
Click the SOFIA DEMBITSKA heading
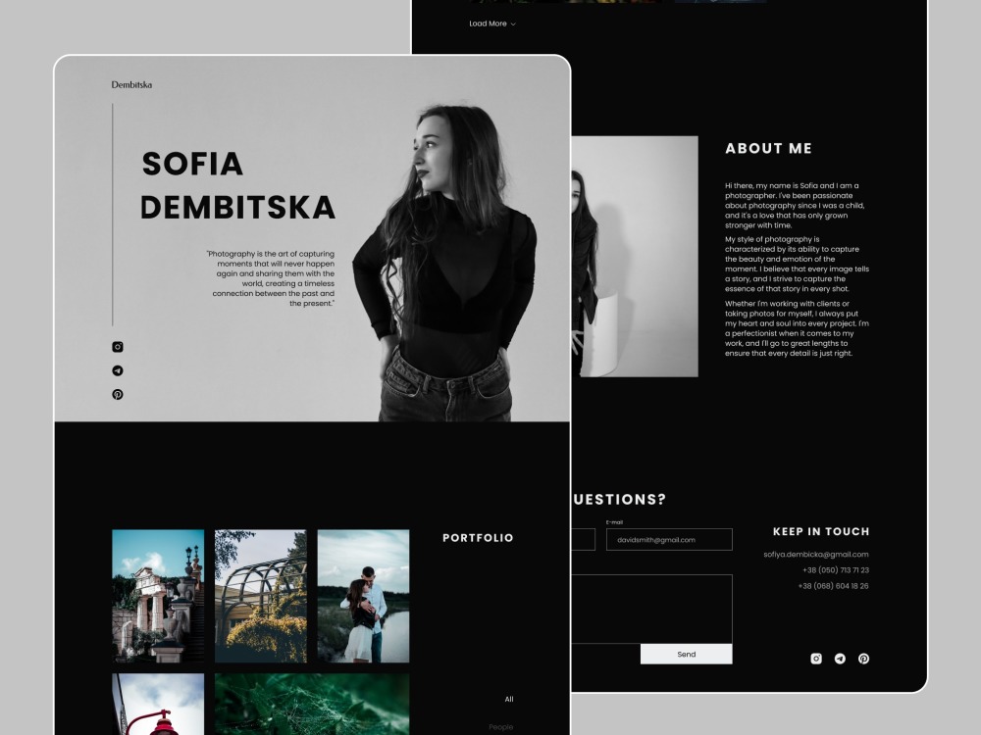(x=237, y=185)
